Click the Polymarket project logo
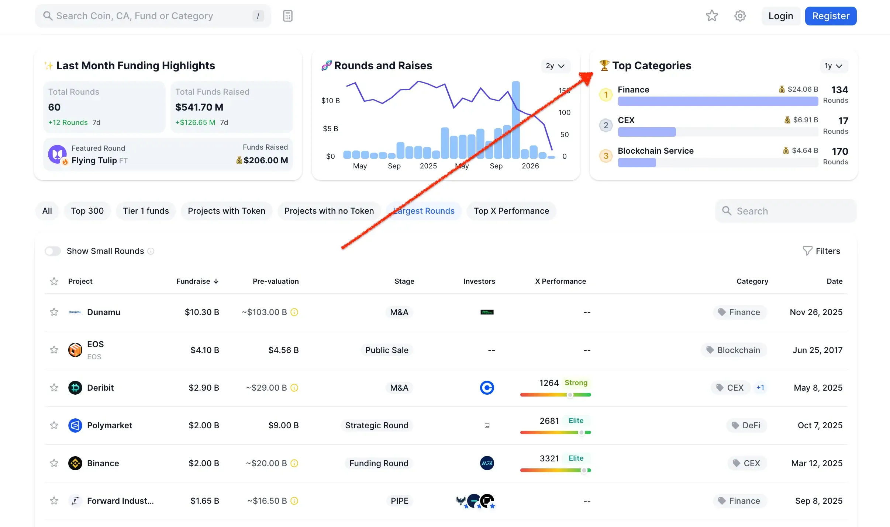Screen dimensions: 890x527 pyautogui.click(x=75, y=425)
